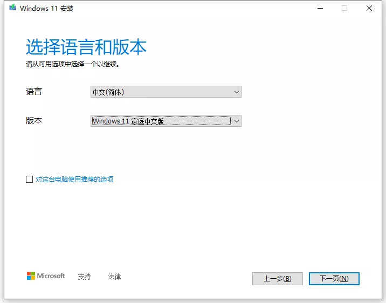
Task: Close the Windows 11 安装 window
Action: tap(369, 8)
